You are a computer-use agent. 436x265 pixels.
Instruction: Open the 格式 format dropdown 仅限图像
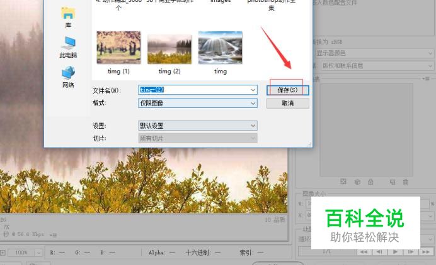pyautogui.click(x=198, y=103)
